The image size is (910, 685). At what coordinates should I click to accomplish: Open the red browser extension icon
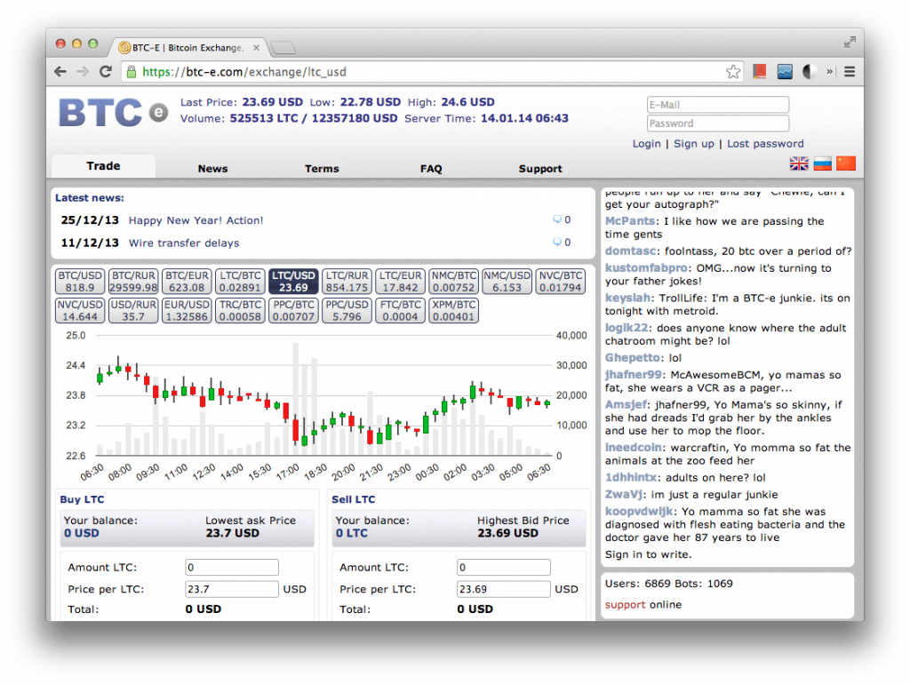(760, 71)
